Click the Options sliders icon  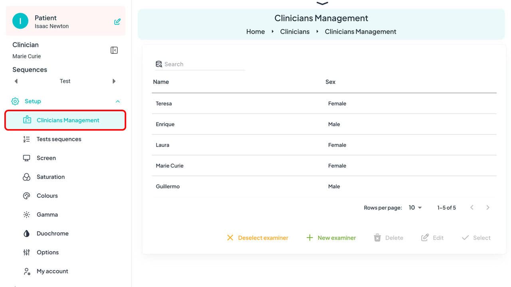click(26, 252)
